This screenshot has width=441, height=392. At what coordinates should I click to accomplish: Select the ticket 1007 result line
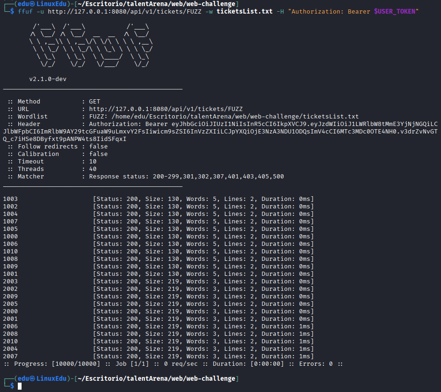(158, 222)
